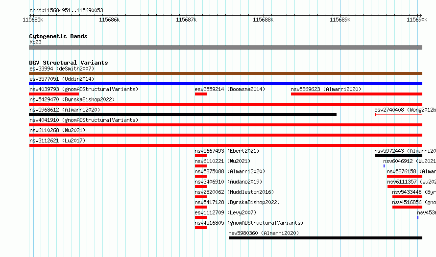
Task: Select the black nsv5972443 Almarri bar
Action: tap(398, 156)
